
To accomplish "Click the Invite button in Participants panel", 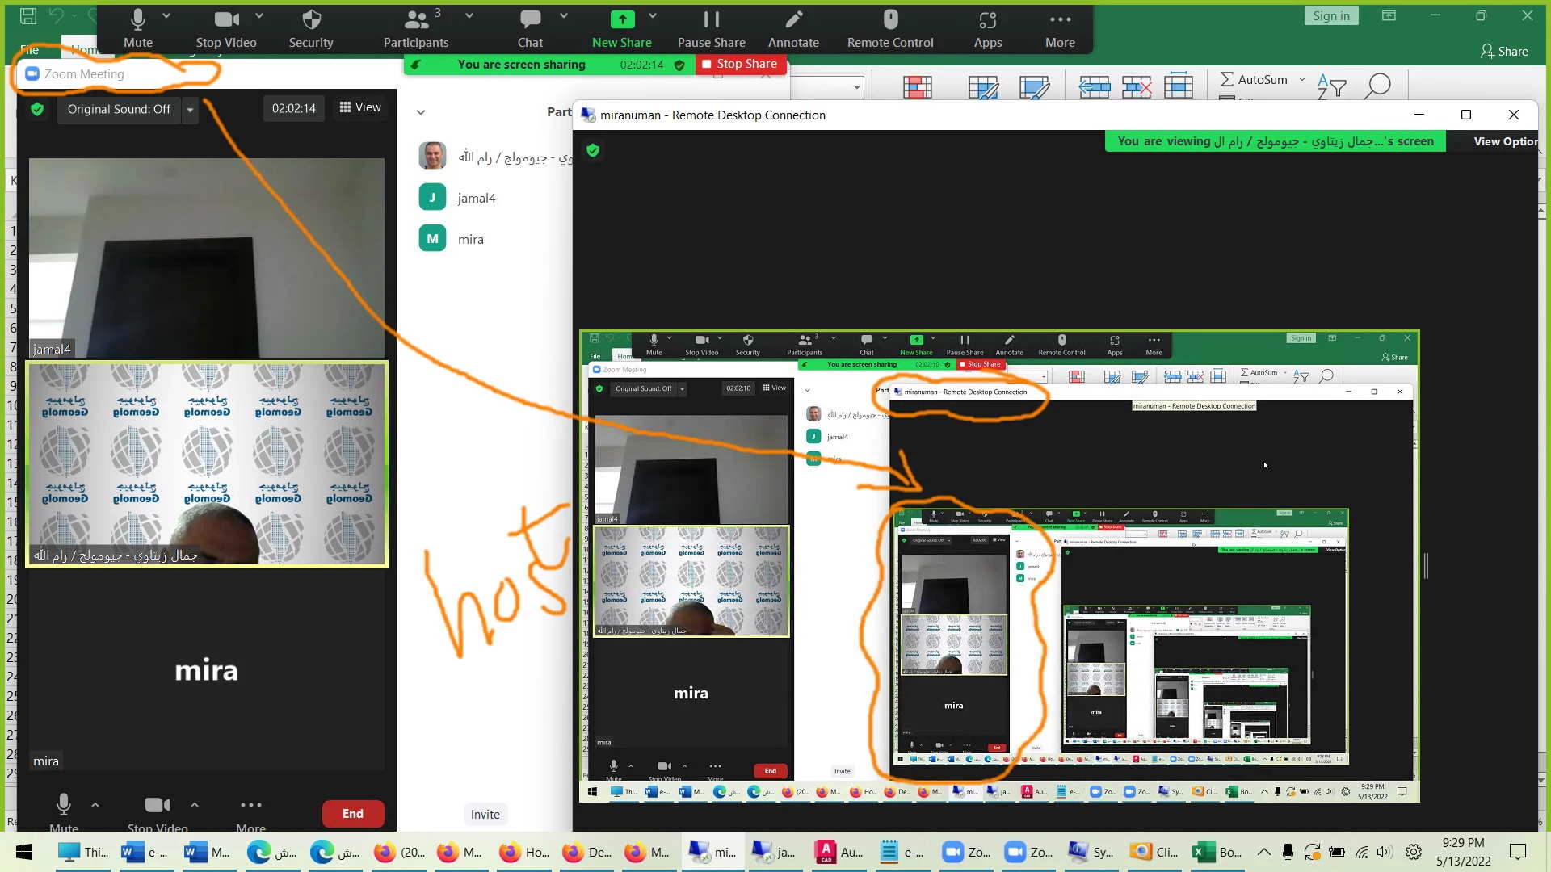I will (x=485, y=814).
